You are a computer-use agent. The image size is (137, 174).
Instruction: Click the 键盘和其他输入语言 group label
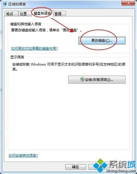click(x=26, y=24)
